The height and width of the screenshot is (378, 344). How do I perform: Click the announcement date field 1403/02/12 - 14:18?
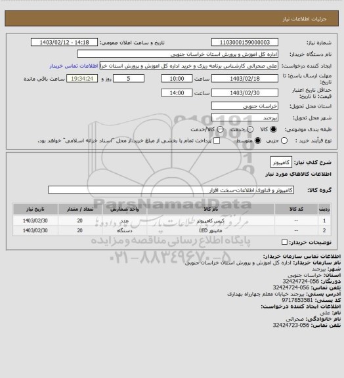point(64,42)
